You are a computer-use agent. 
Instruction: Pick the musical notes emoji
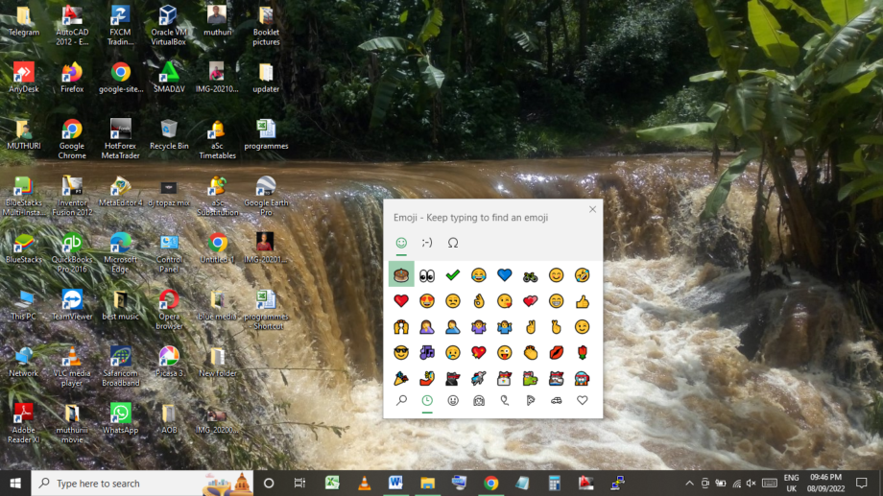click(427, 353)
